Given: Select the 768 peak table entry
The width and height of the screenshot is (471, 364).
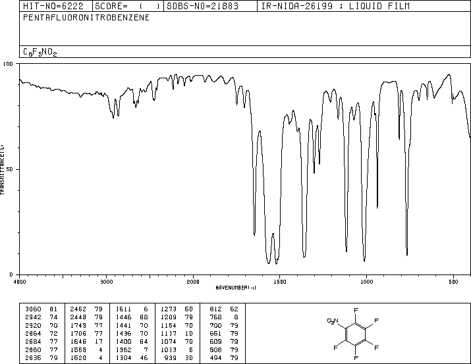Looking at the screenshot, I should (224, 317).
